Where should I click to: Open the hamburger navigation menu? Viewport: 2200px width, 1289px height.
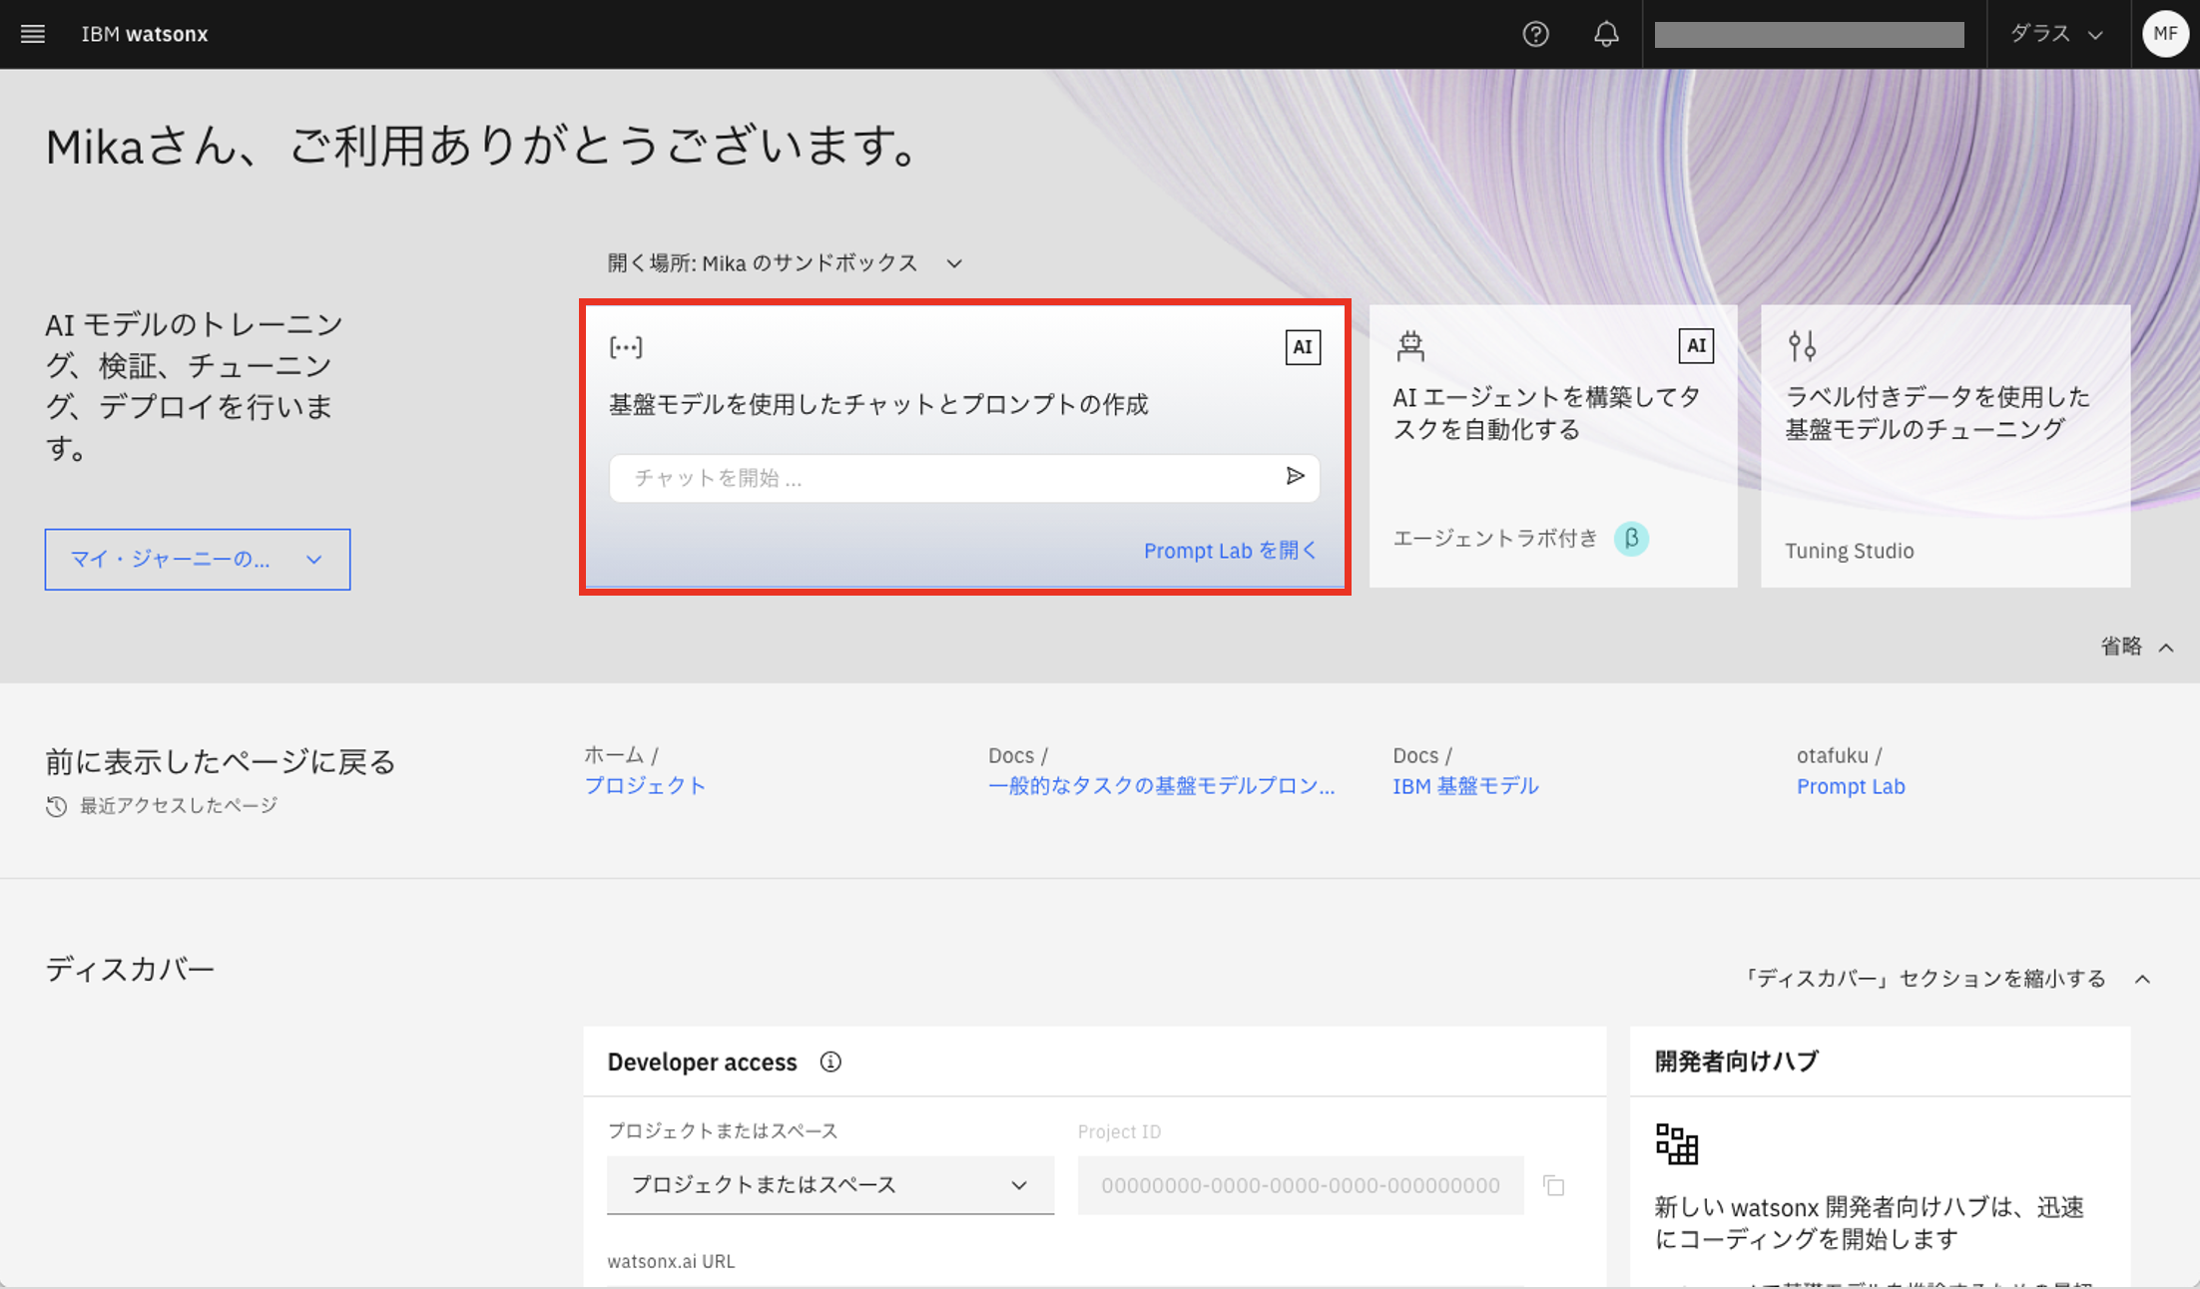pos(33,34)
